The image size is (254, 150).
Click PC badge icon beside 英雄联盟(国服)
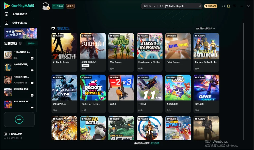point(32,71)
